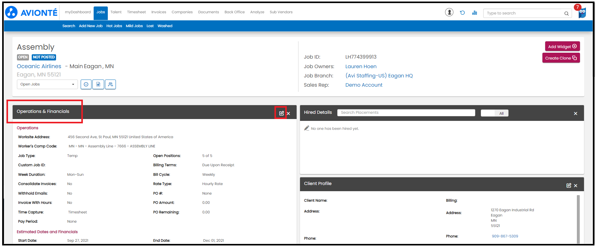The image size is (596, 247).
Task: Close the Hired Details widget
Action: click(x=576, y=113)
